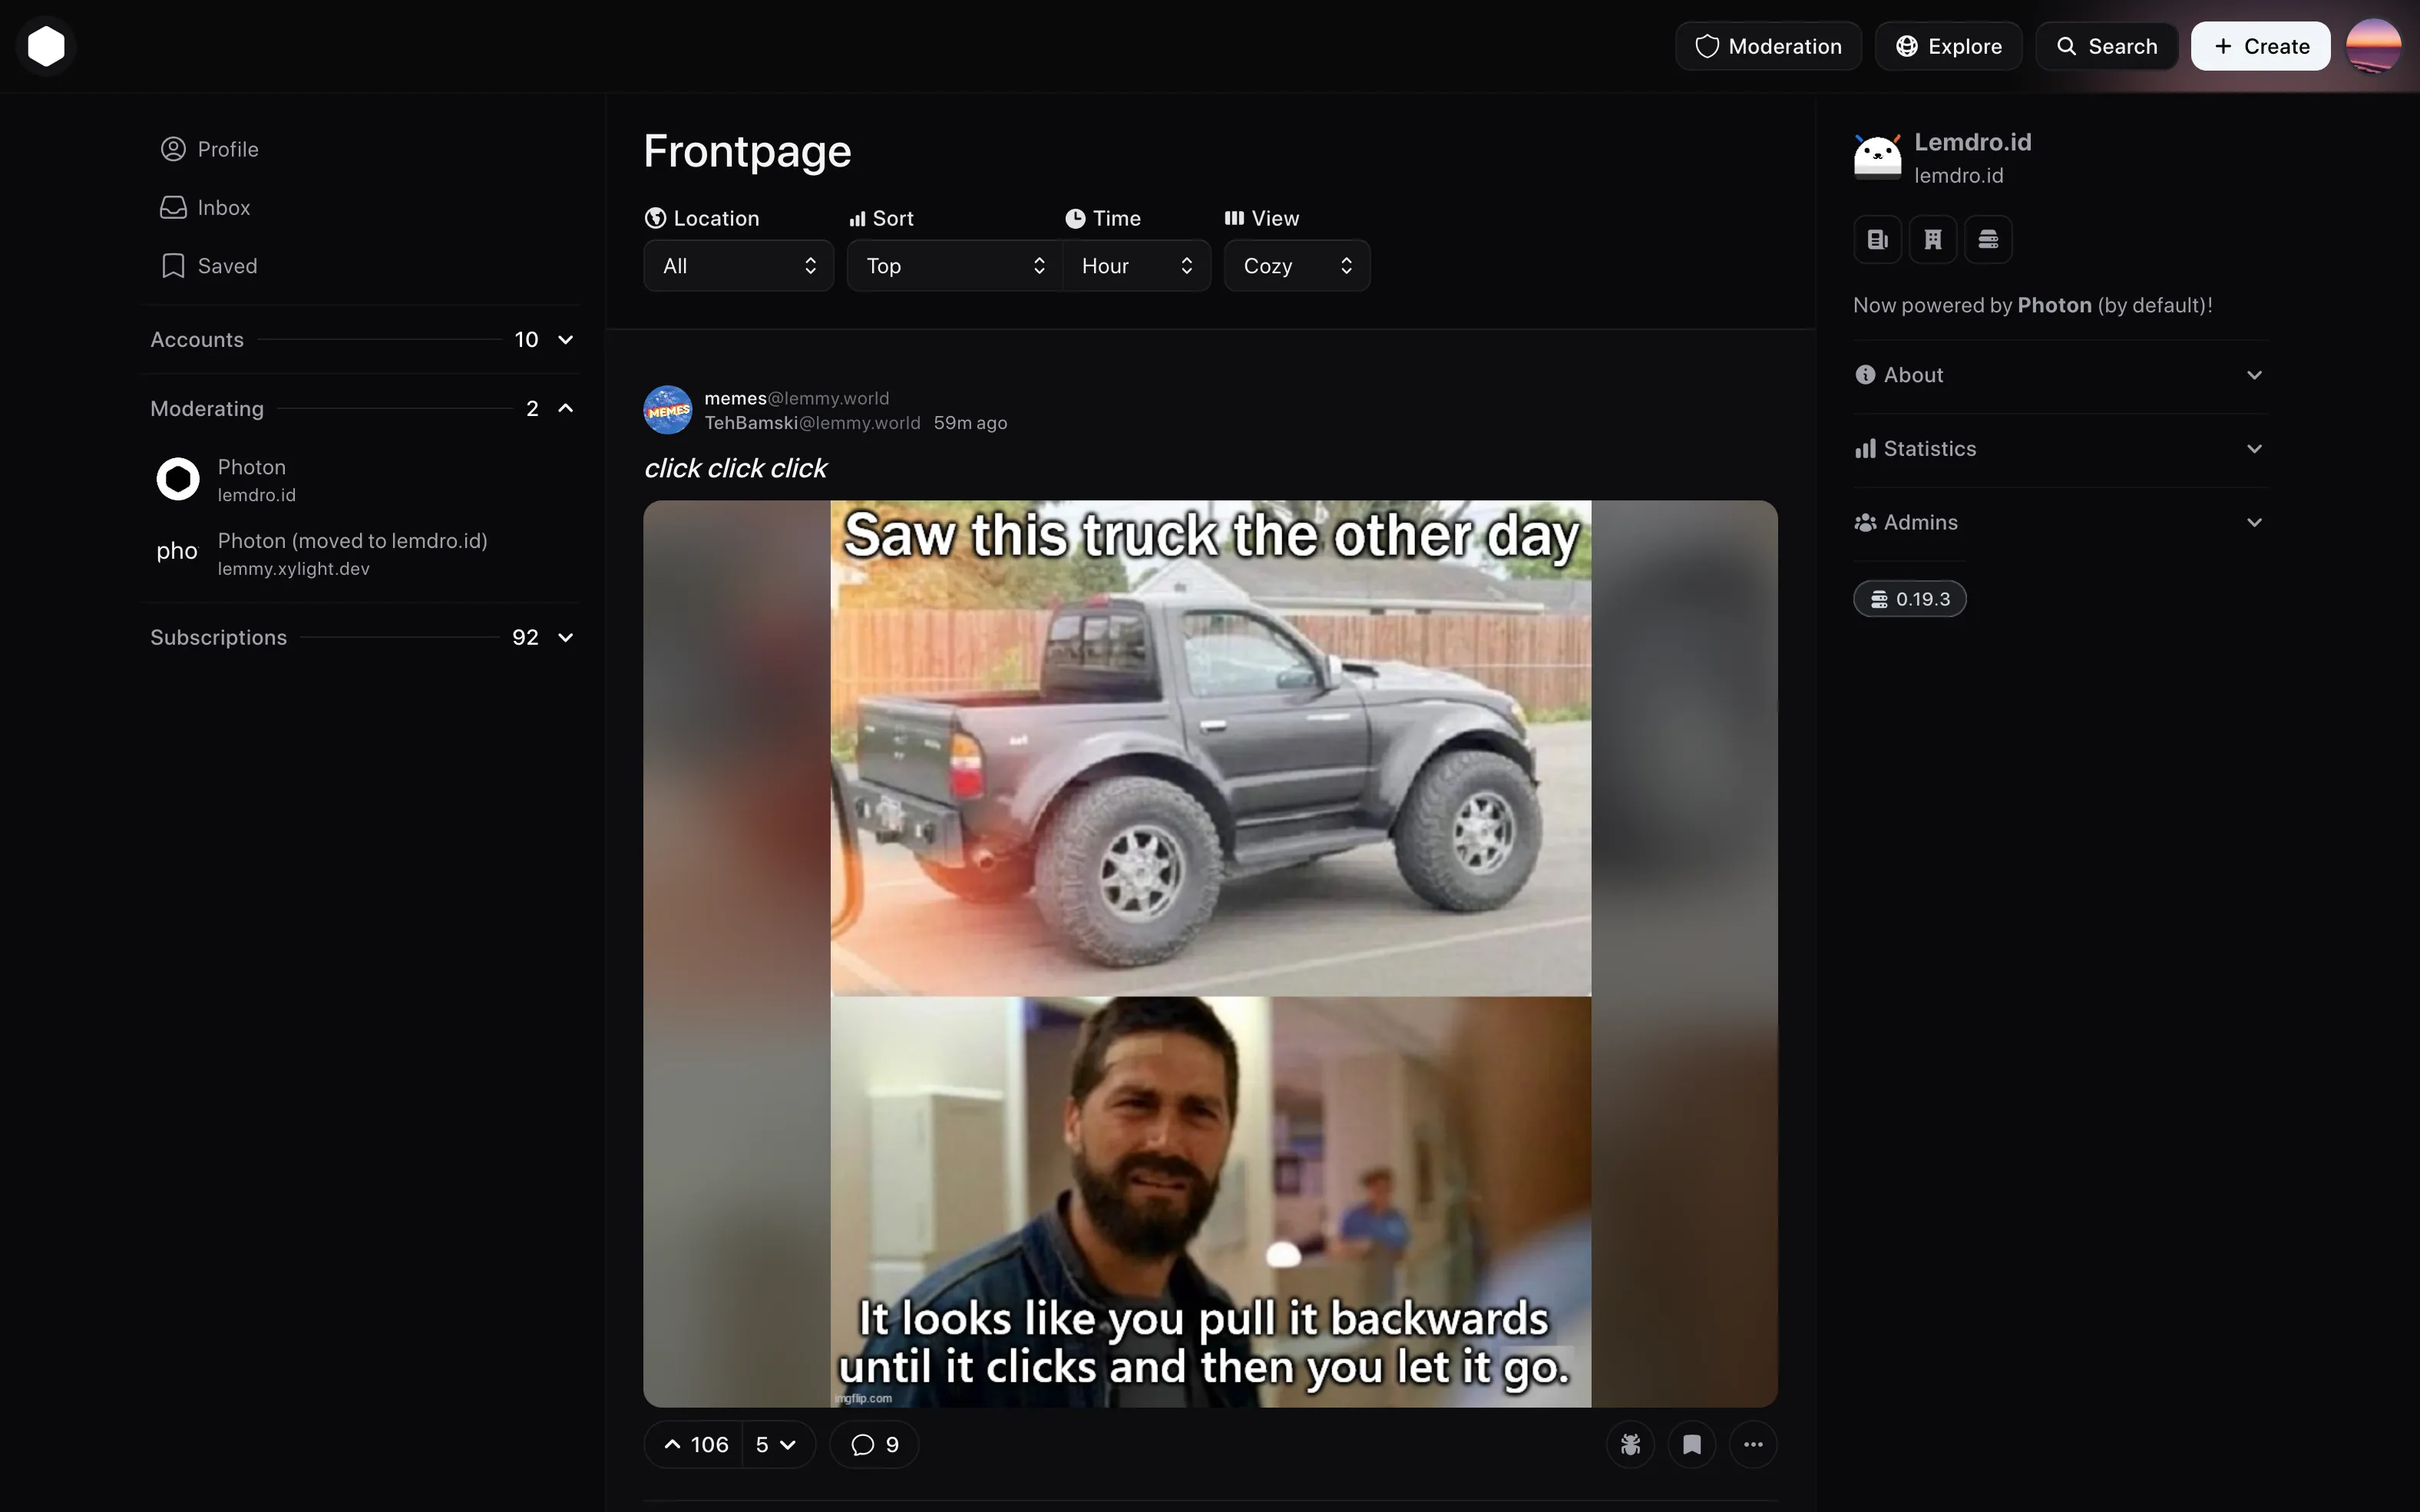Collapse the Moderating section

click(x=362, y=408)
